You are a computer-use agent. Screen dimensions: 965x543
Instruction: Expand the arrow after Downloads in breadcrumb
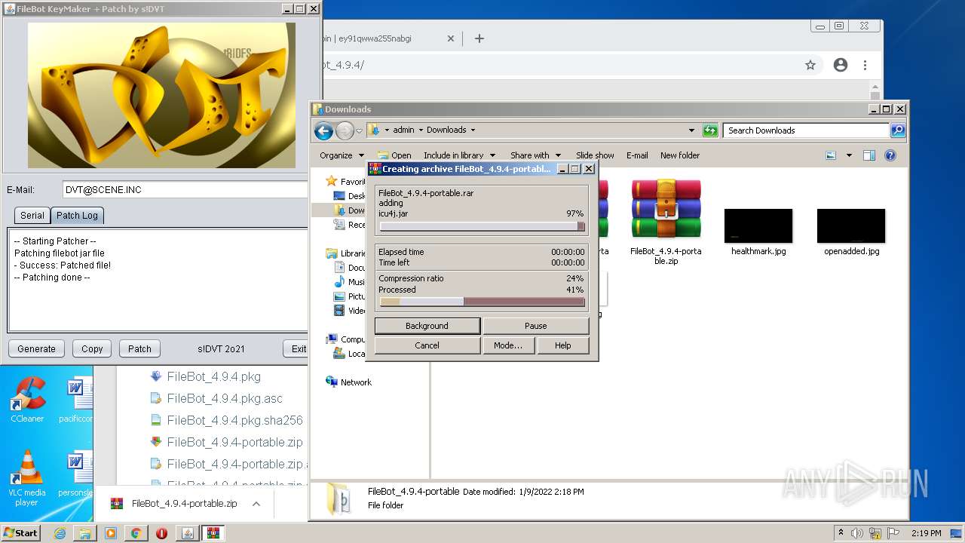[473, 130]
